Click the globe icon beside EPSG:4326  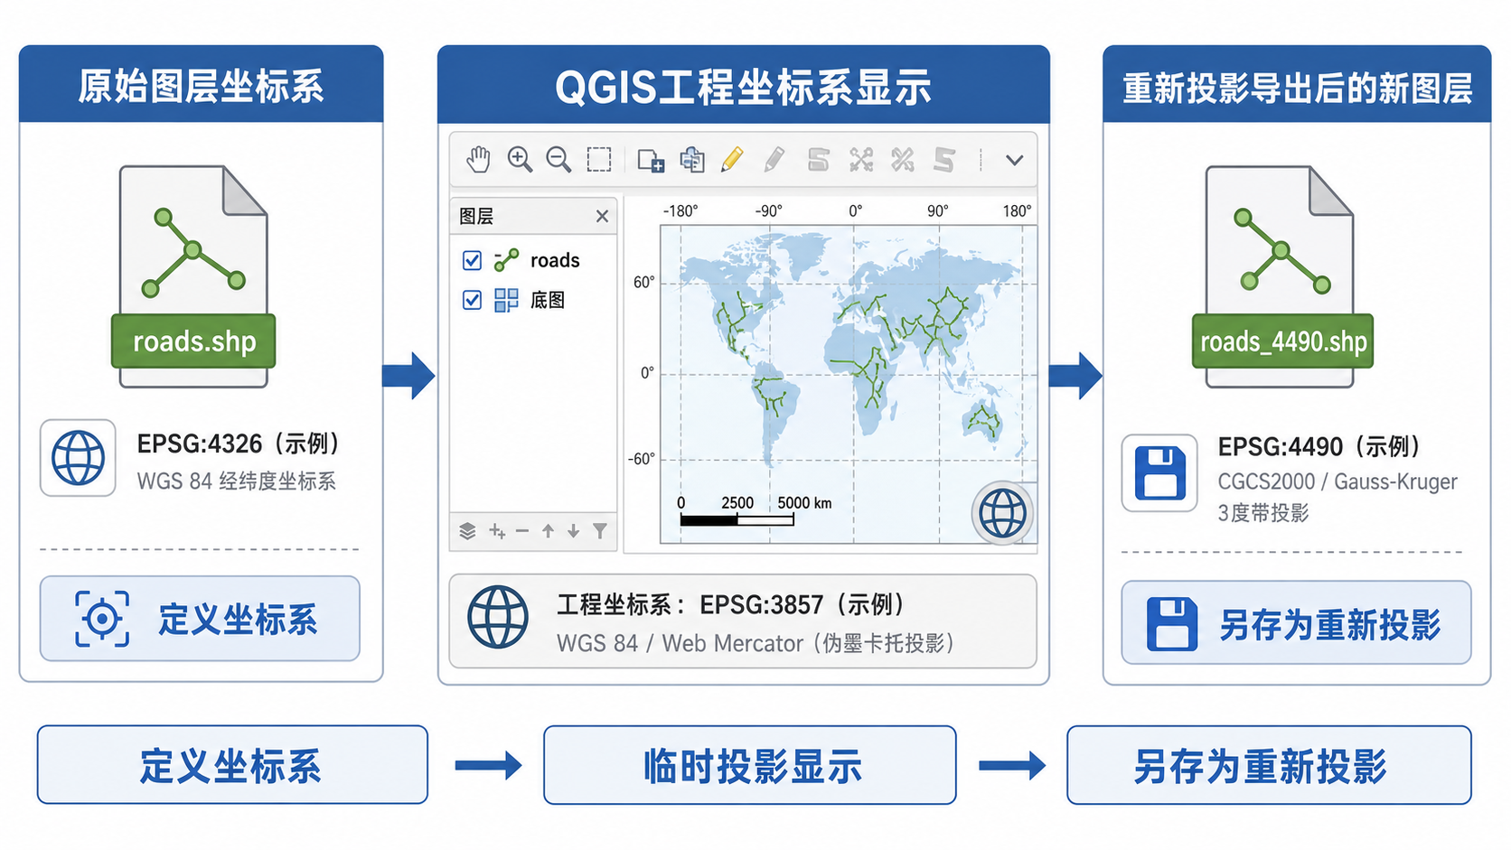pos(78,458)
